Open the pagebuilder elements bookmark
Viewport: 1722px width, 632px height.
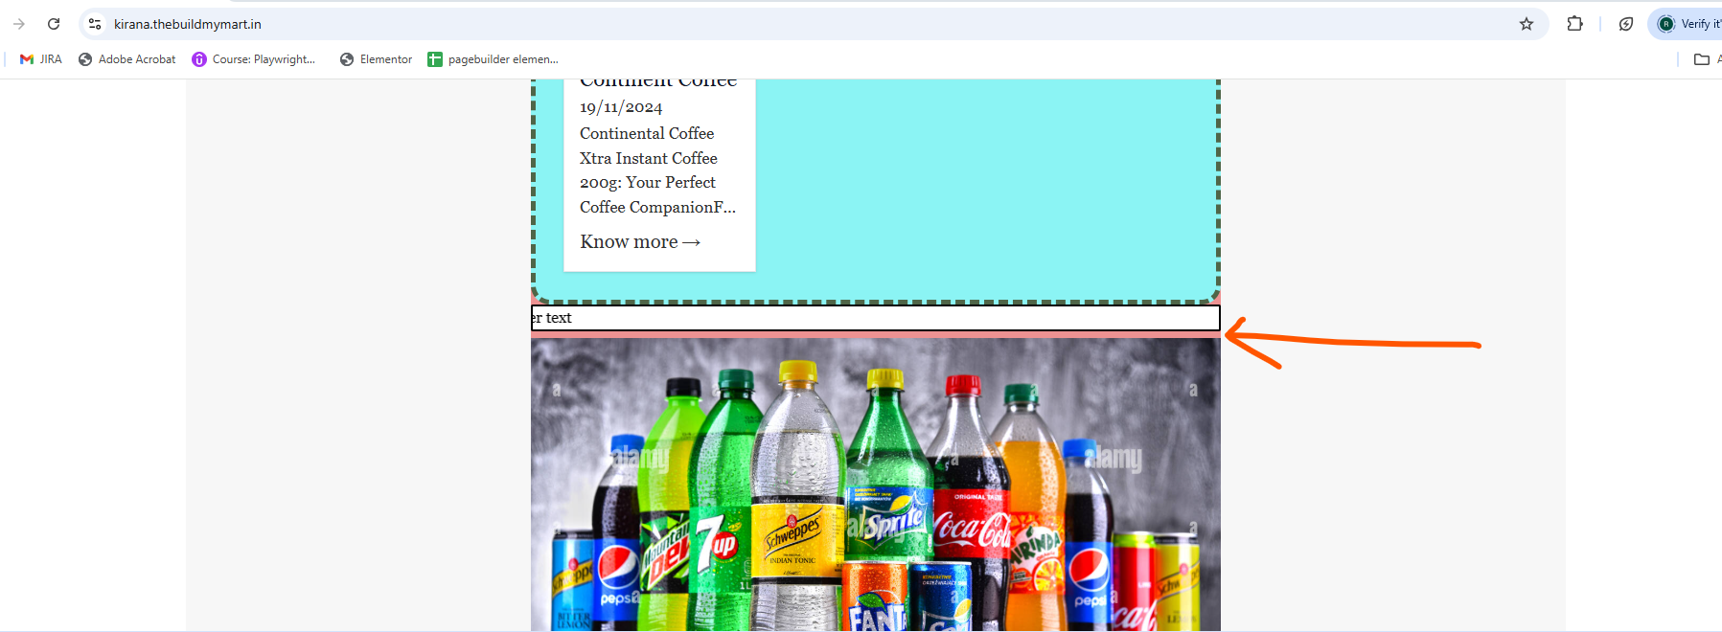(x=493, y=59)
